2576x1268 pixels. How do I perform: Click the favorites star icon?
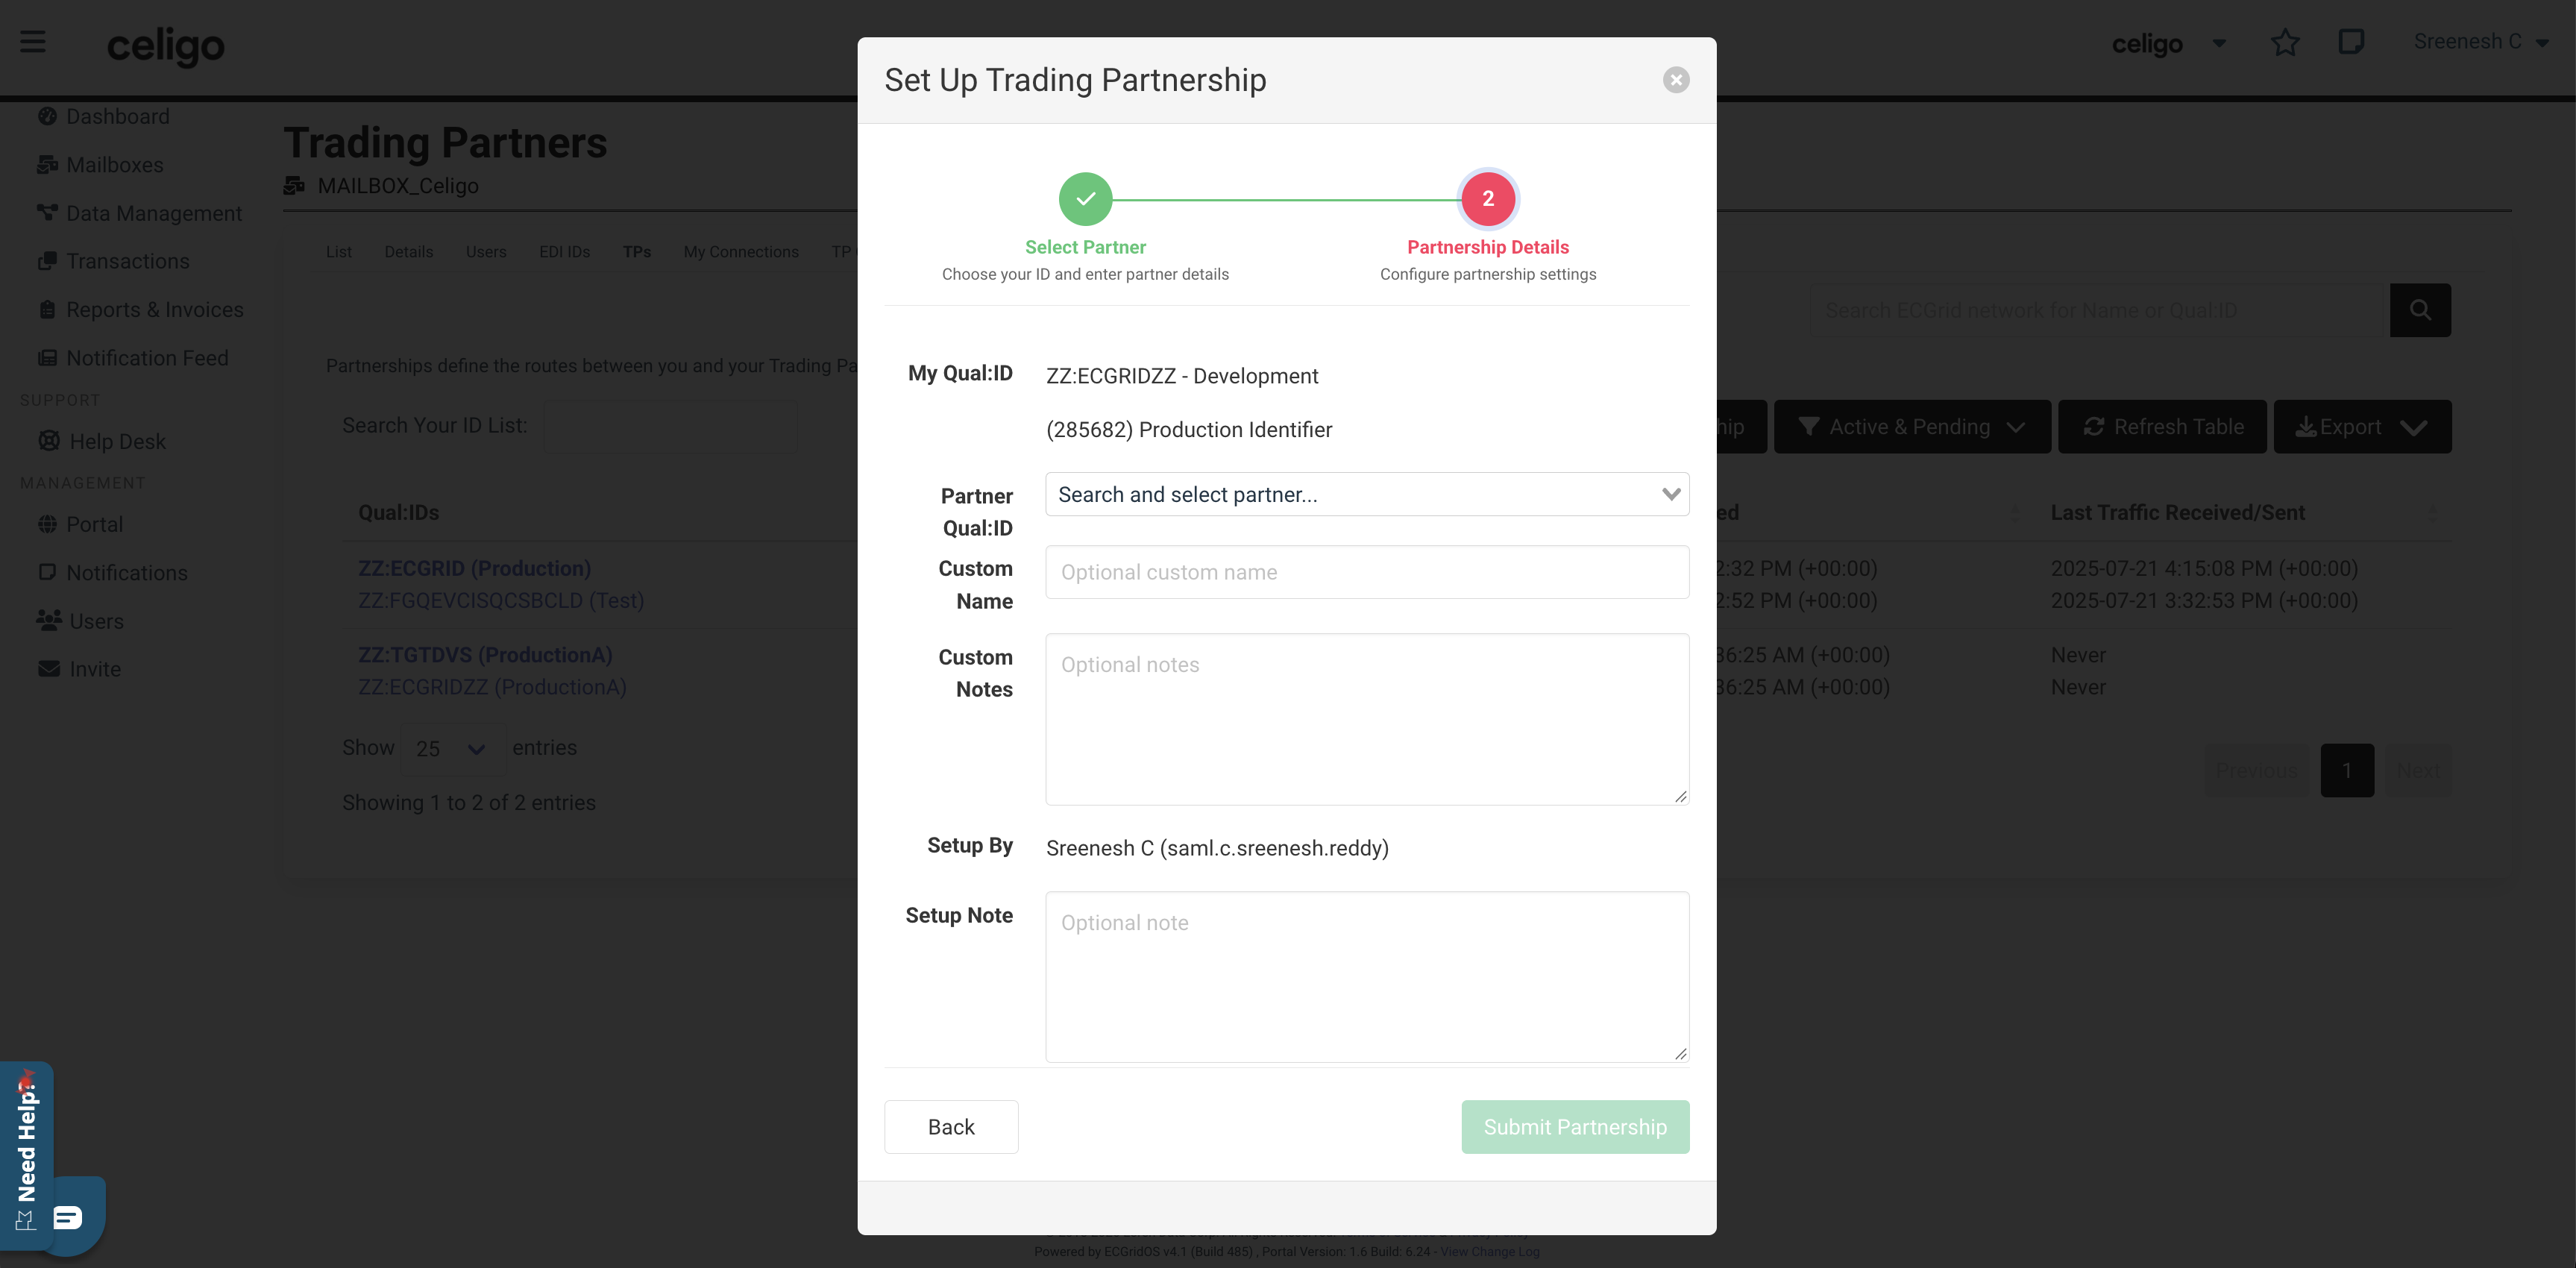[x=2285, y=42]
